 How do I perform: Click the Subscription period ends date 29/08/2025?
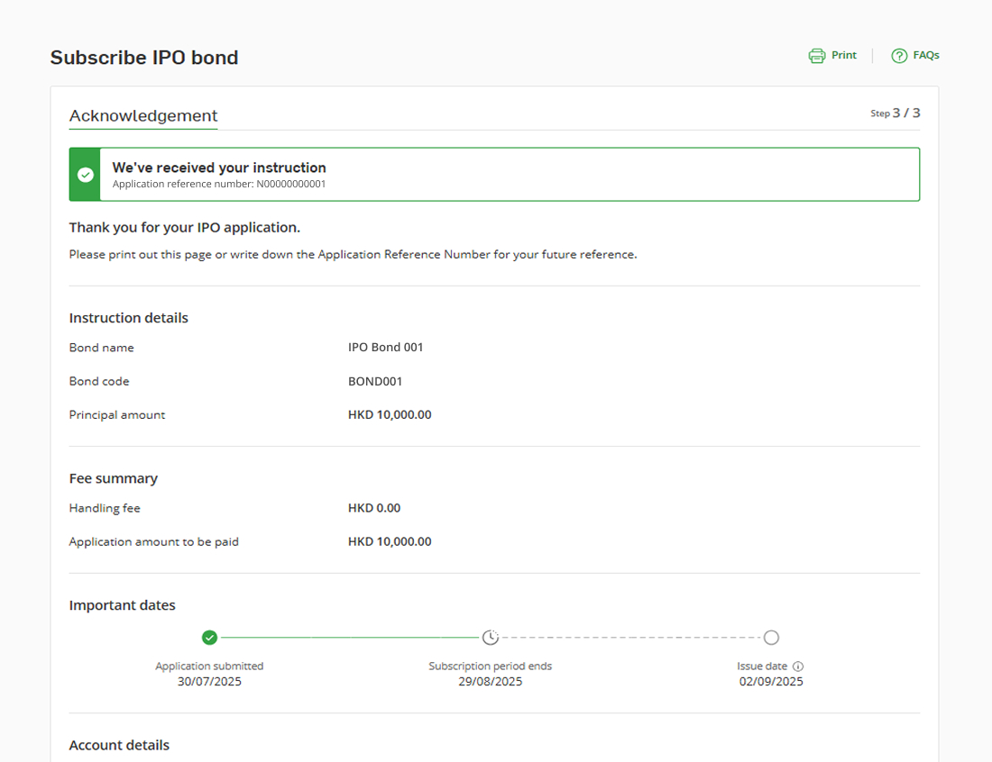tap(491, 681)
